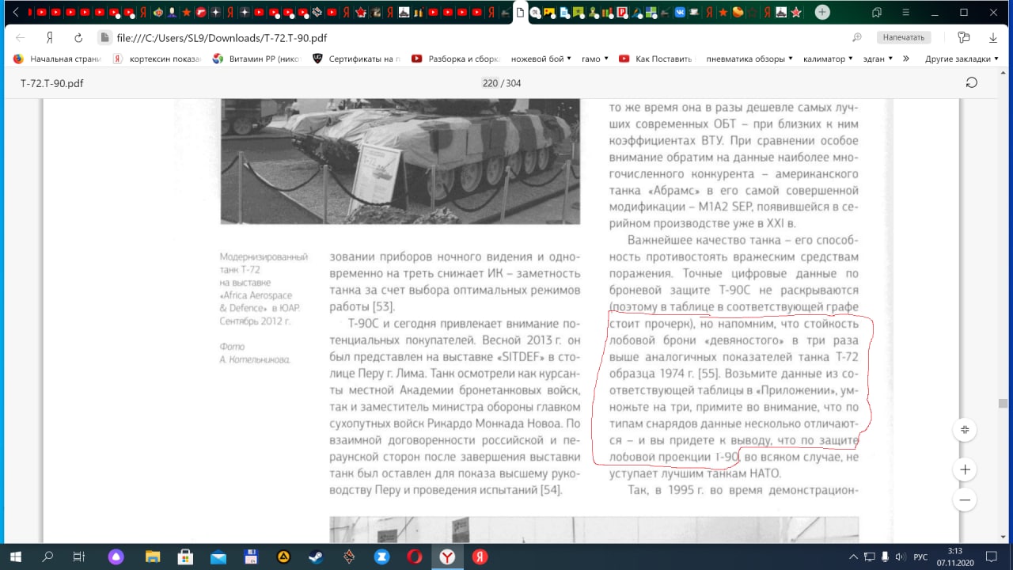This screenshot has height=570, width=1013.
Task: Open a new browser tab
Action: 822,12
